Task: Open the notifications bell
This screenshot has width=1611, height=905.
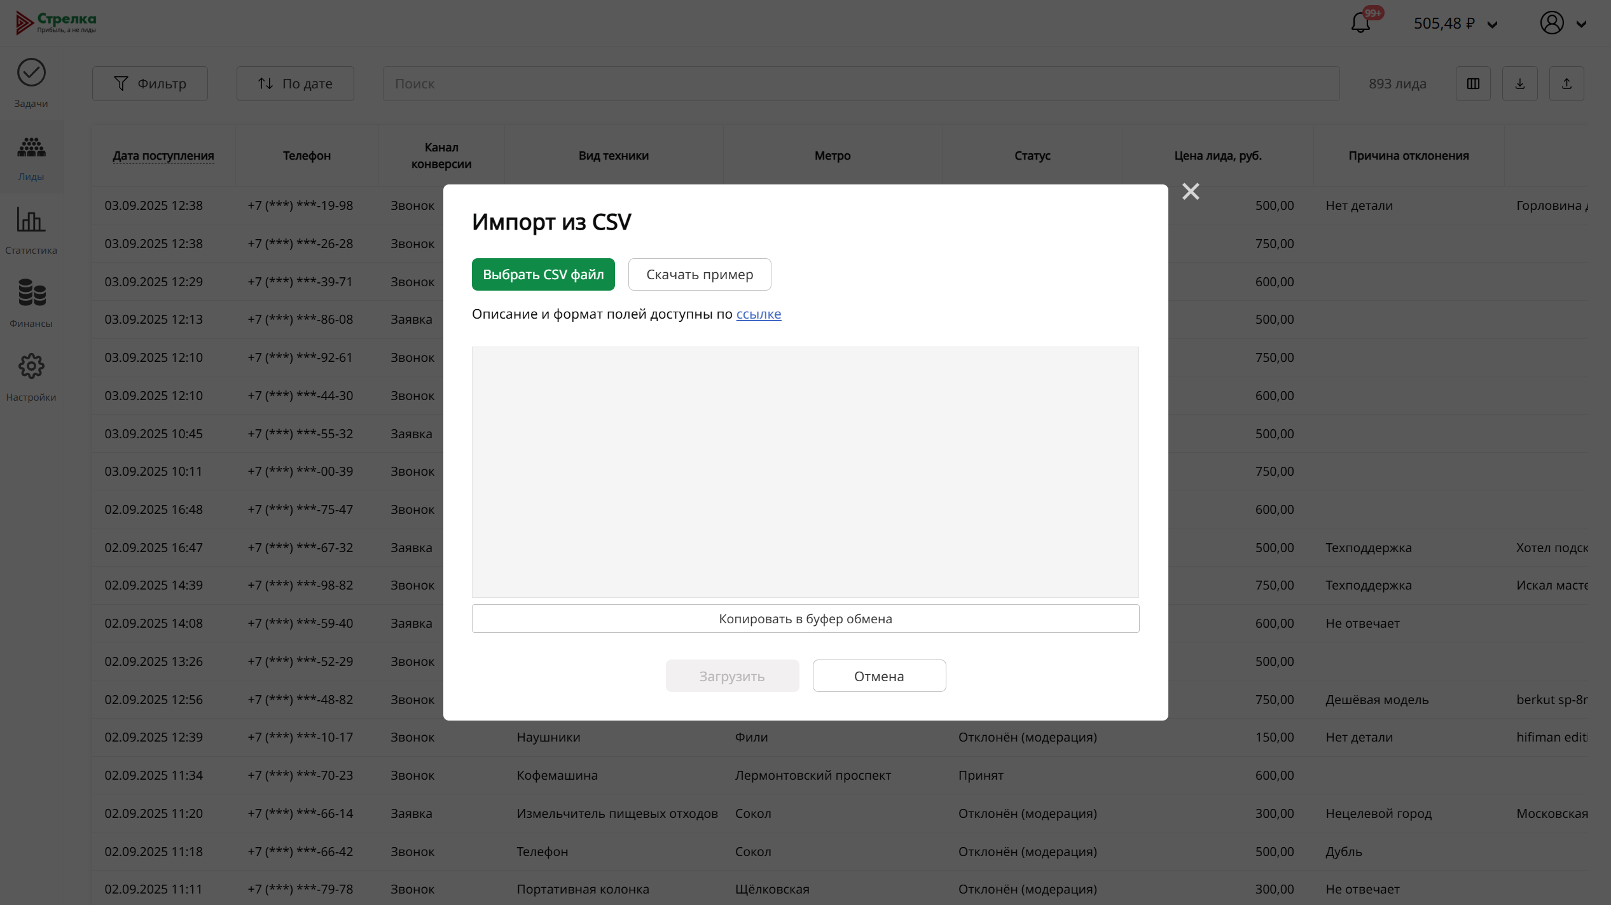Action: pyautogui.click(x=1360, y=23)
